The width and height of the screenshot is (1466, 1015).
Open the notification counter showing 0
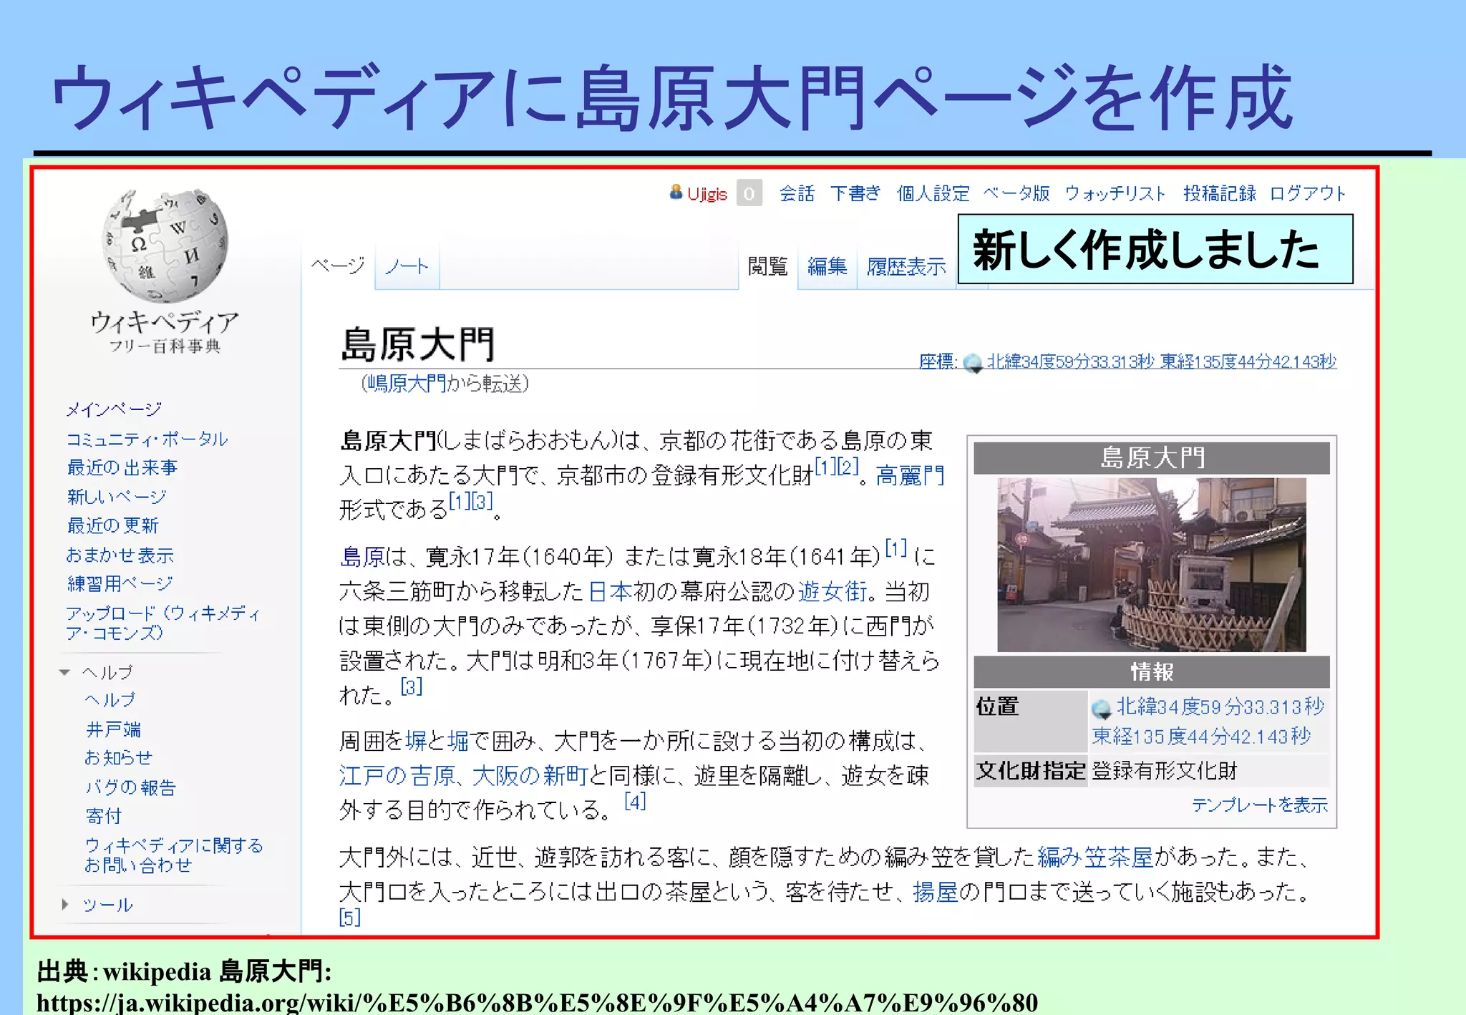(749, 193)
